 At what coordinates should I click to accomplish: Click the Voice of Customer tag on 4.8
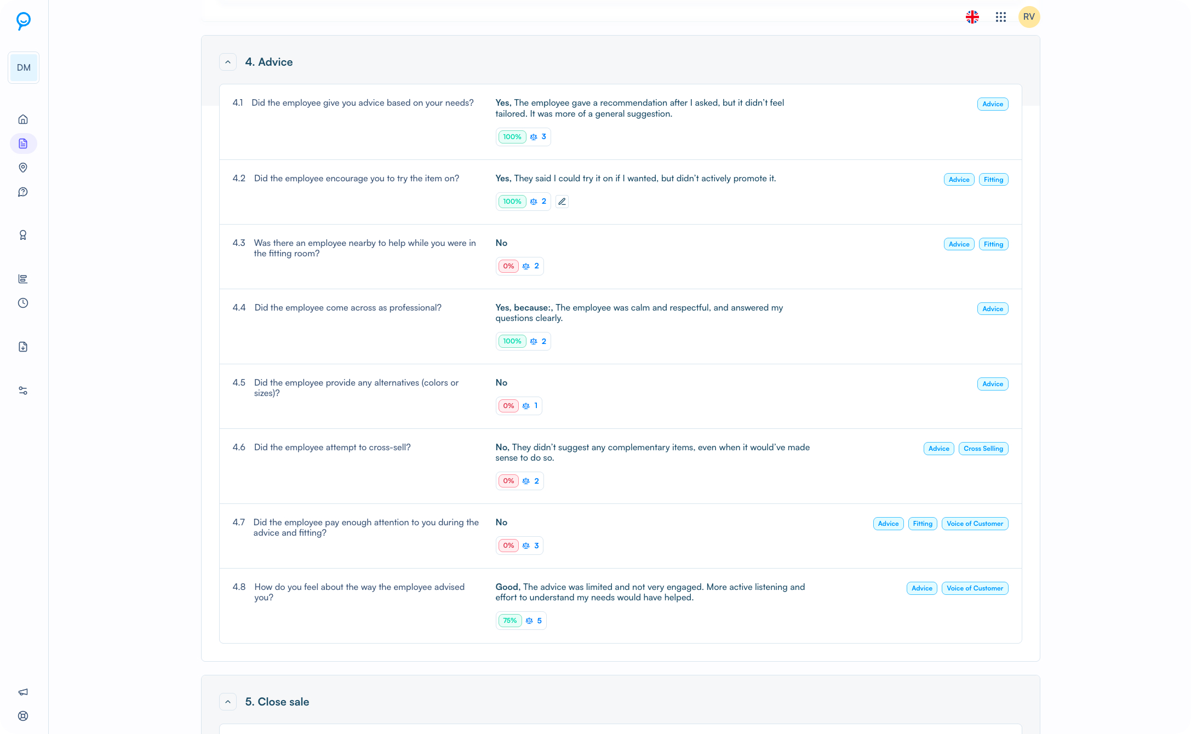coord(975,588)
